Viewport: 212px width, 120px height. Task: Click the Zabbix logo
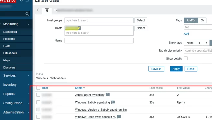tap(8, 1)
